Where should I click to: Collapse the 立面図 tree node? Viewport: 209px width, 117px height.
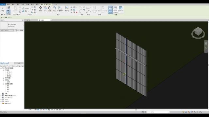[x=3, y=84]
